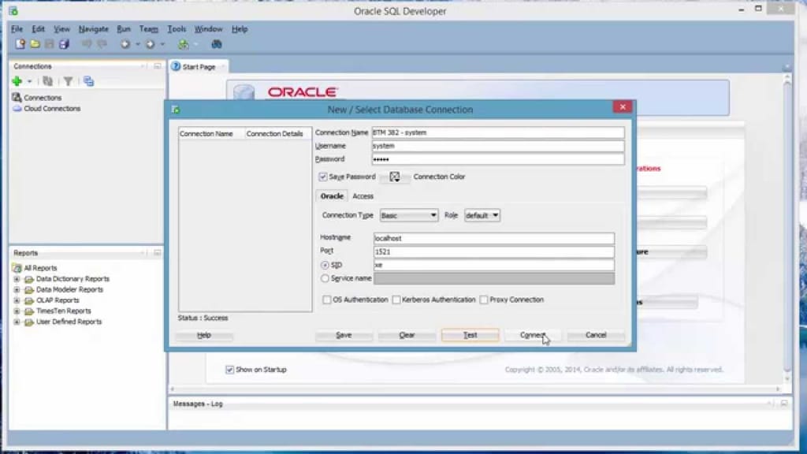Create a new connection with green plus icon
Screen dimensions: 807x454
click(17, 81)
